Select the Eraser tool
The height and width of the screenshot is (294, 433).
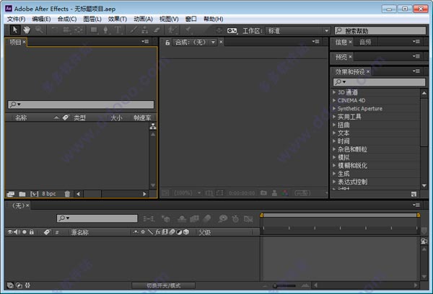[157, 30]
